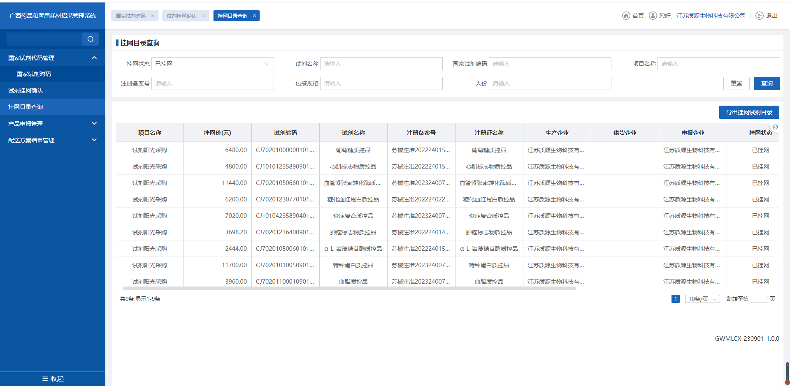Click the 跳转至第 page number input

click(x=759, y=299)
